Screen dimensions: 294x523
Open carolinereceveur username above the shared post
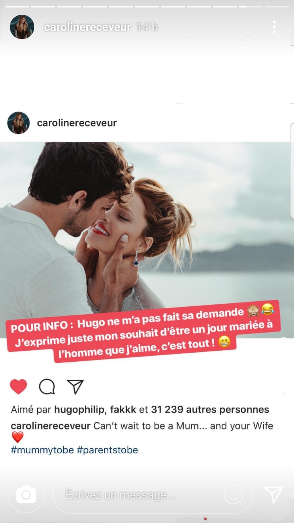click(x=77, y=123)
